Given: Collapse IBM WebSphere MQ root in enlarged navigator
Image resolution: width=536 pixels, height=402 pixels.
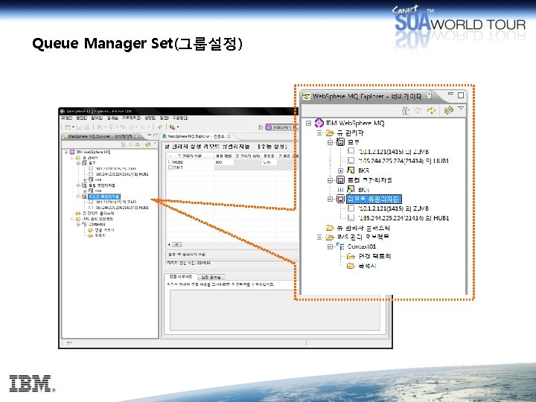Looking at the screenshot, I should (x=309, y=123).
